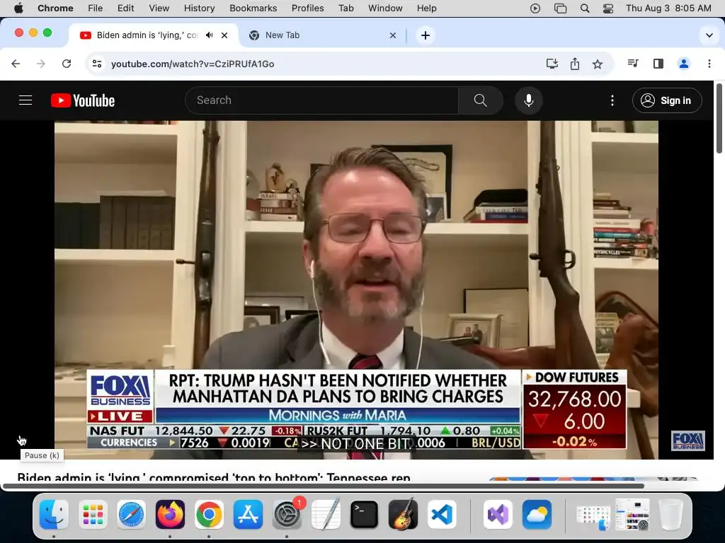This screenshot has width=725, height=543.
Task: Click the Fox Business channel watermark
Action: 687,440
